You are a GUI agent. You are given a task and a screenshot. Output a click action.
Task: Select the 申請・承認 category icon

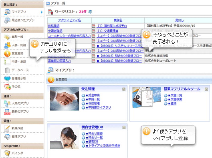(7, 62)
